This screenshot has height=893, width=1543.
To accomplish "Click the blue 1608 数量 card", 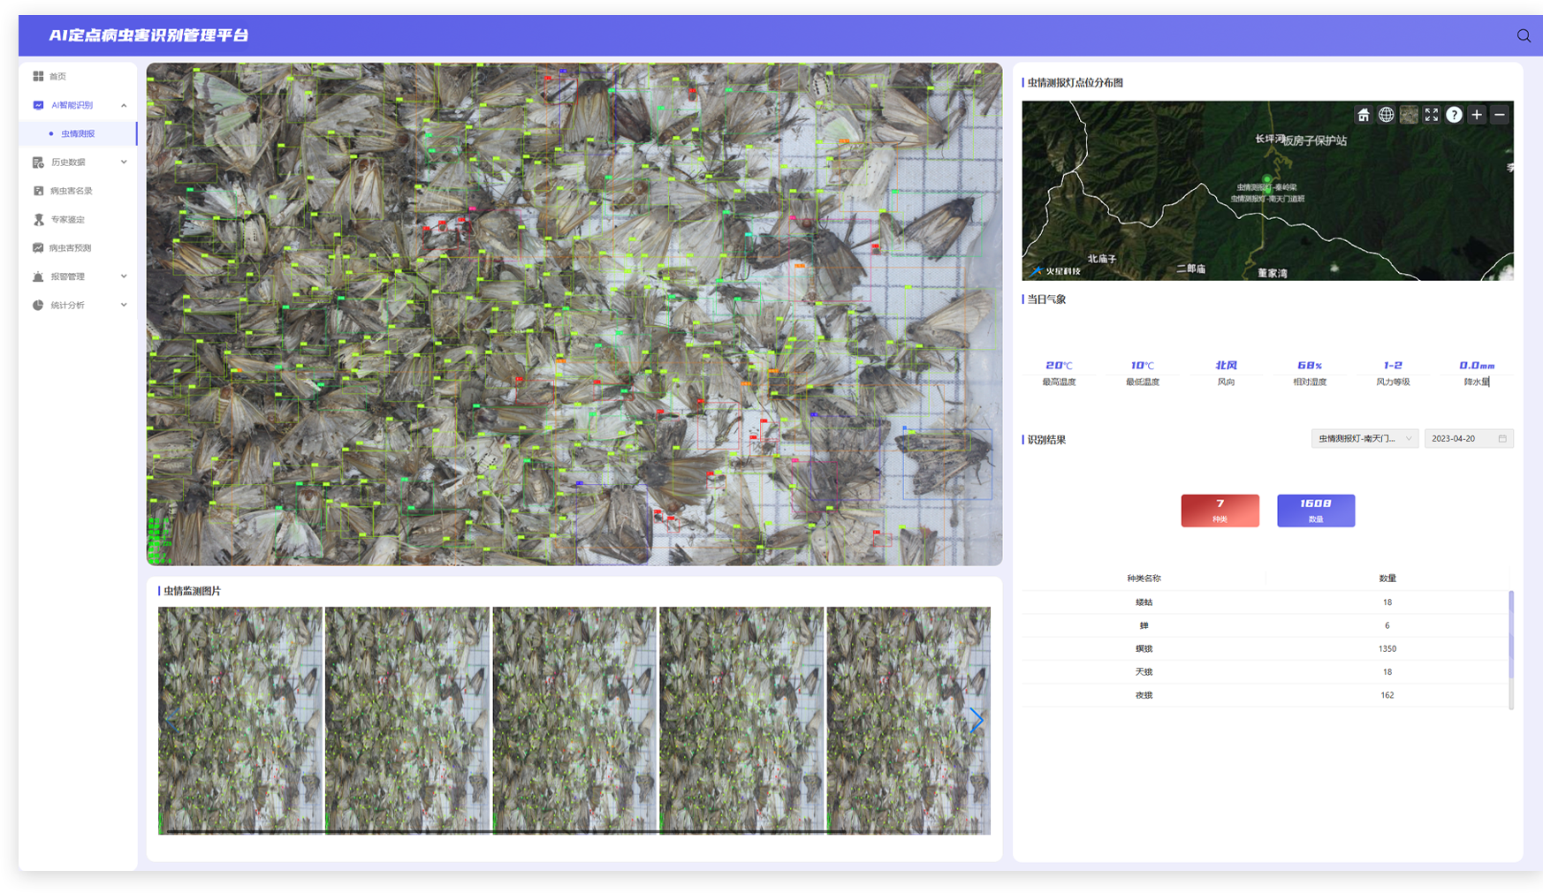I will (x=1316, y=511).
